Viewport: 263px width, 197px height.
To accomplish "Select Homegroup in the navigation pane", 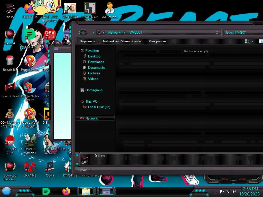I will pos(94,90).
